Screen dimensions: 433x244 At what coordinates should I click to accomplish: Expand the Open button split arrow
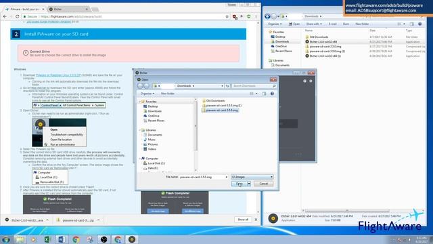[249, 184]
